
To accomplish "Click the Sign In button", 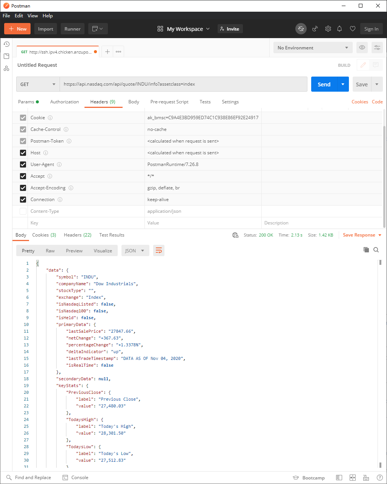I will pos(372,29).
